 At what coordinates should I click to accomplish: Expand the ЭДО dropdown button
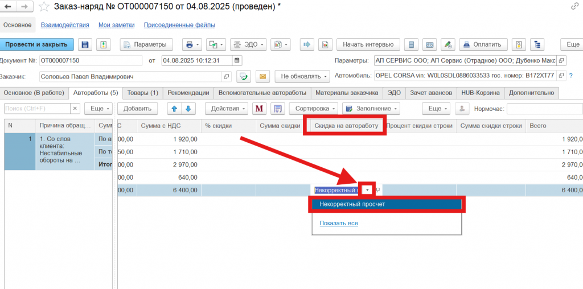point(248,44)
